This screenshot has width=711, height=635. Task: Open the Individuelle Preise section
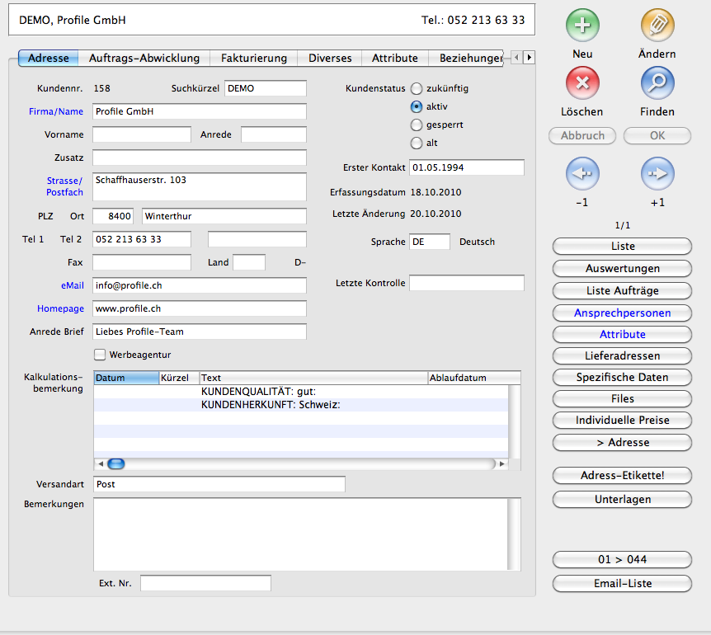point(622,421)
